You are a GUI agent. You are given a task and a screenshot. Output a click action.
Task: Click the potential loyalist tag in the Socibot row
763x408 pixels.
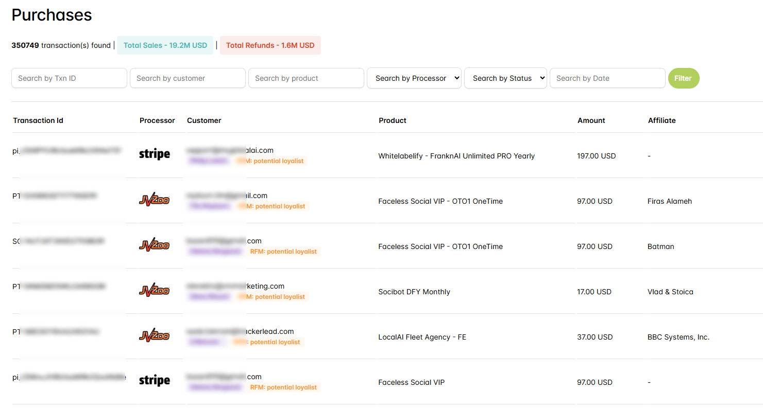point(272,297)
